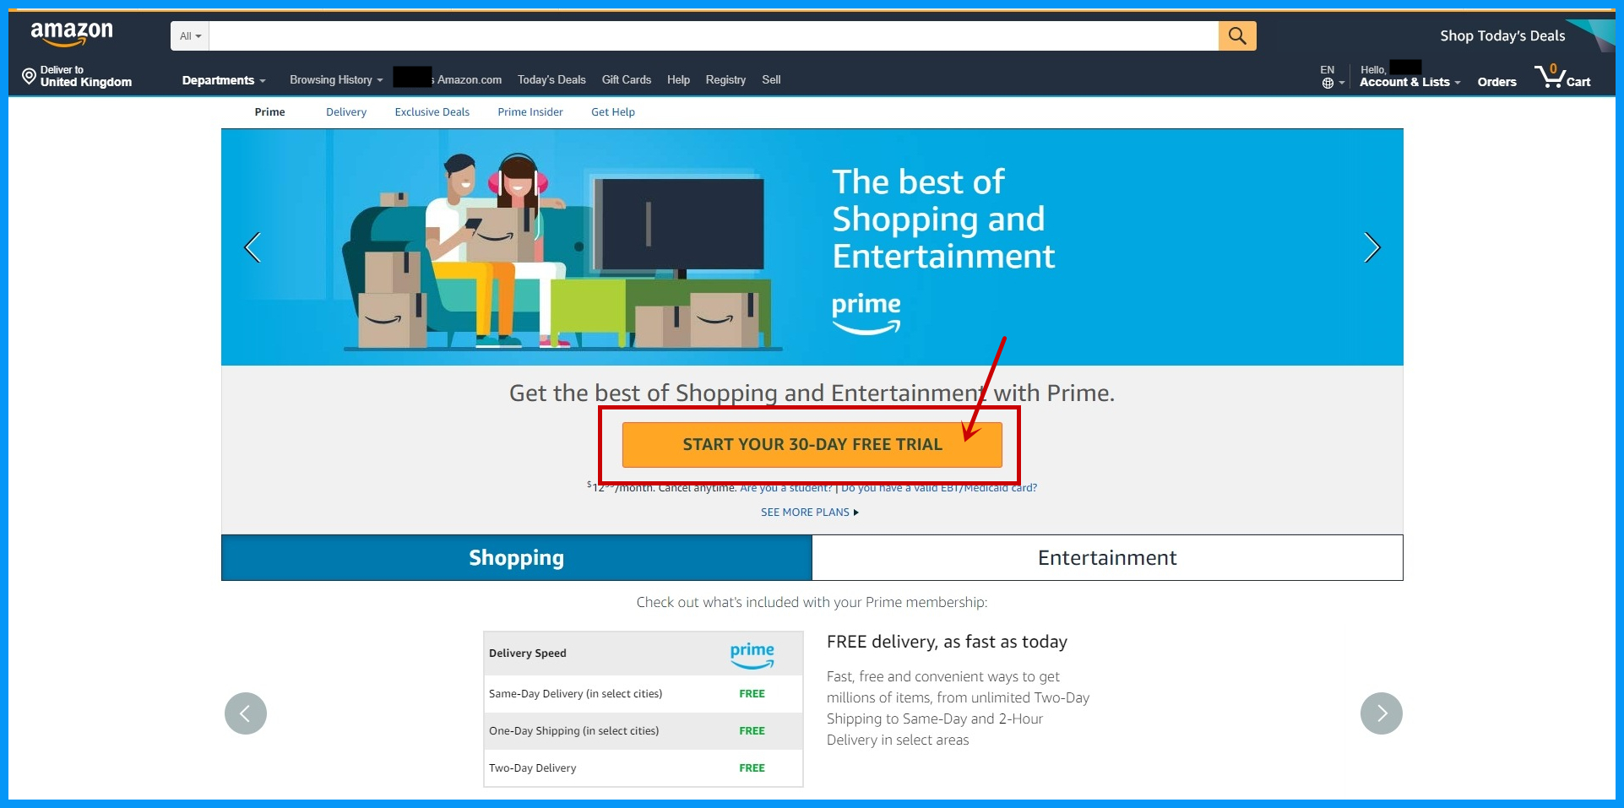Open the Help nav link
Screen dimensions: 1624x808
(678, 79)
